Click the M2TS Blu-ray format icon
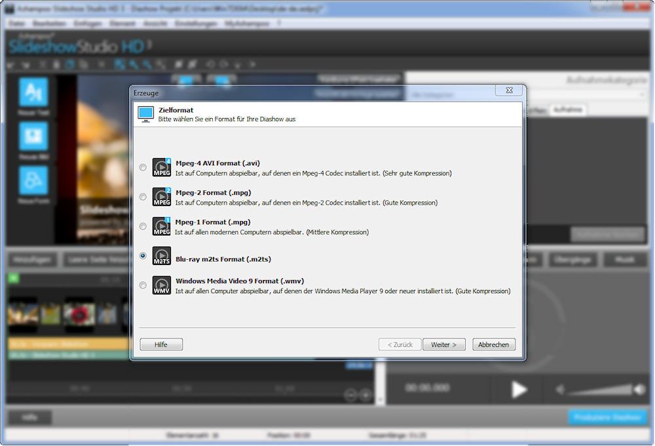 click(162, 256)
